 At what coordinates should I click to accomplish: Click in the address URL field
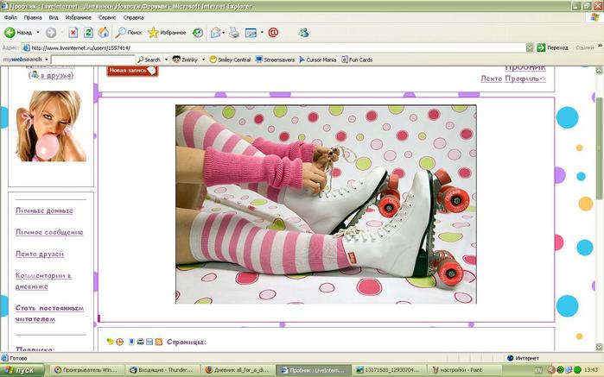tap(274, 47)
